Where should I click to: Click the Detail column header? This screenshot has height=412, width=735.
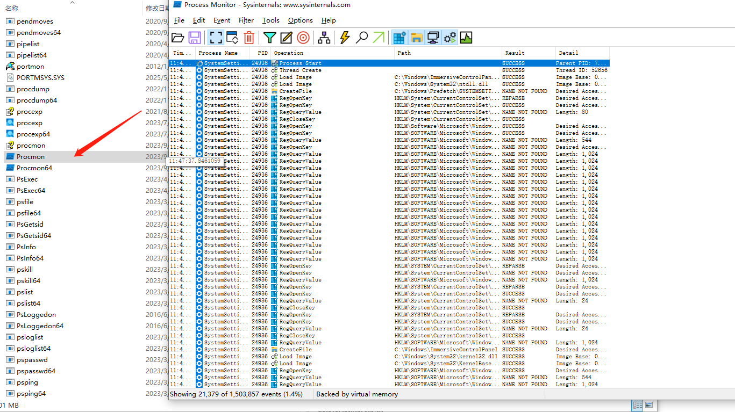pyautogui.click(x=582, y=53)
